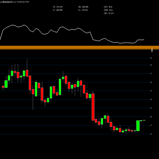Click the 42 price axis label
Image resolution: width=159 pixels, height=159 pixels.
click(151, 82)
